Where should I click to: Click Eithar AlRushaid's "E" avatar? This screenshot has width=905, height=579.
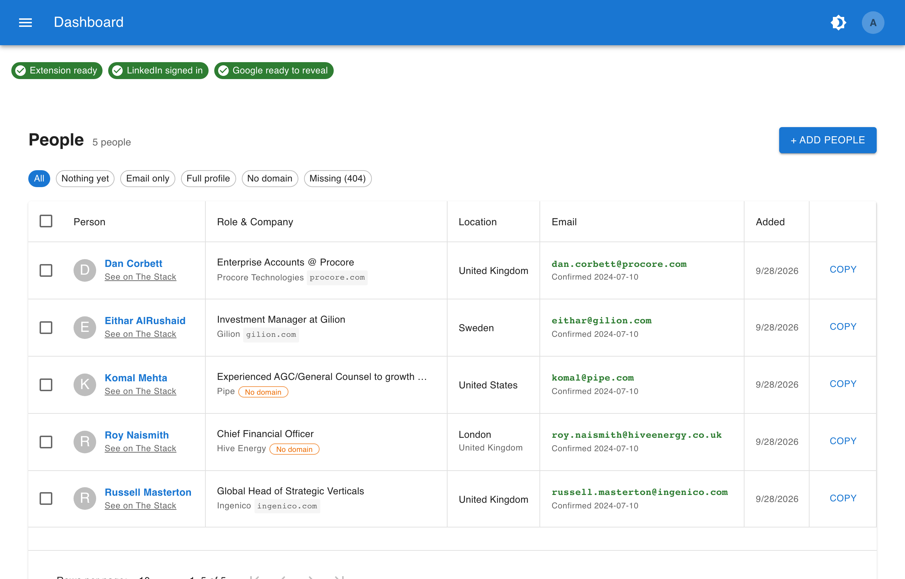(x=85, y=327)
